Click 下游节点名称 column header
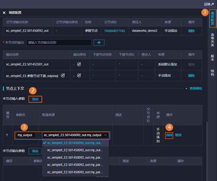Viewport: 217px width, 181px height. pos(102,55)
